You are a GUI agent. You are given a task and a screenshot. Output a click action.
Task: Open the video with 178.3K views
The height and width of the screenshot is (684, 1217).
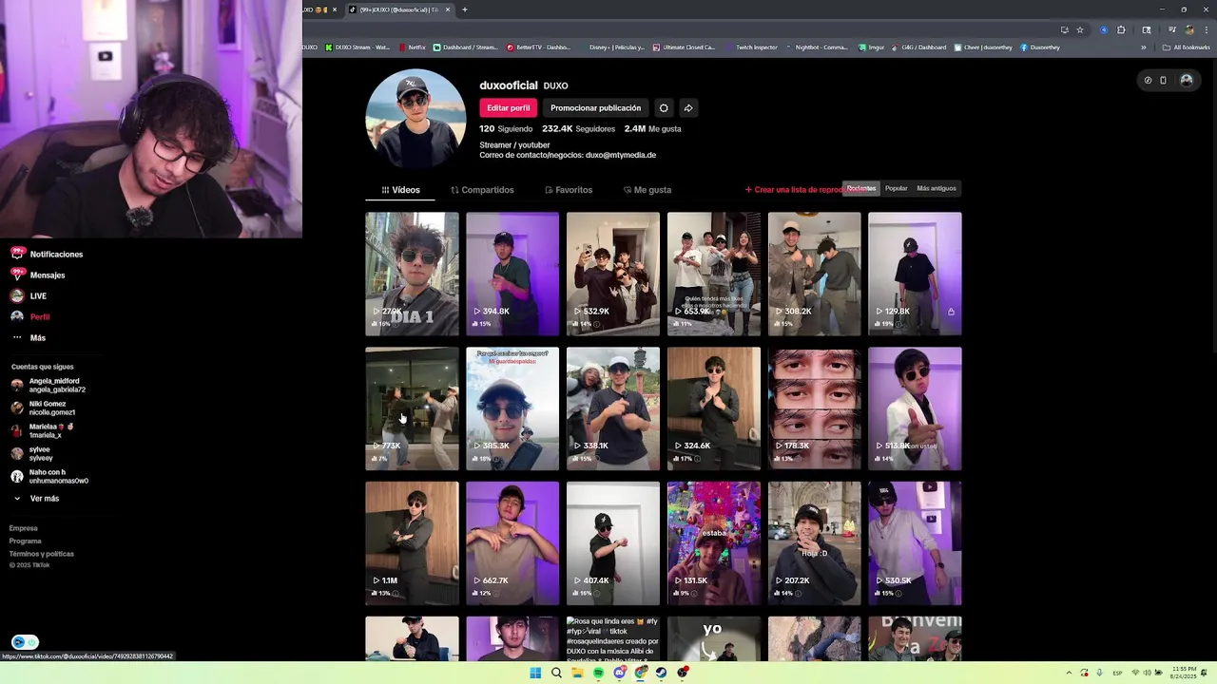tap(815, 408)
